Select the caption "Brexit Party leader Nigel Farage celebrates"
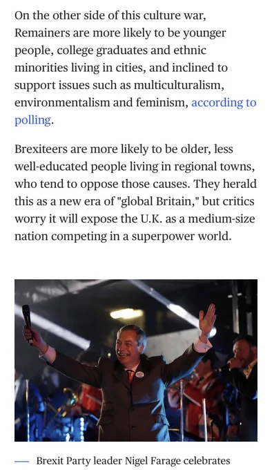The height and width of the screenshot is (470, 272). coord(133,460)
